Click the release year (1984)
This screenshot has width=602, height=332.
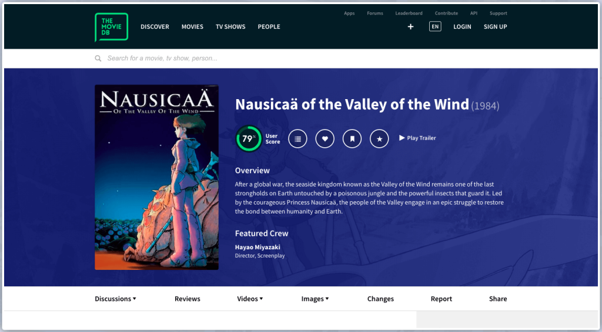pyautogui.click(x=485, y=106)
